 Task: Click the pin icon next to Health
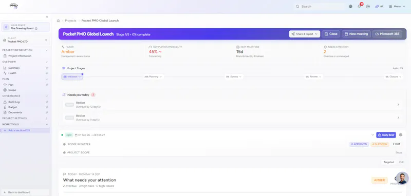(x=47, y=73)
